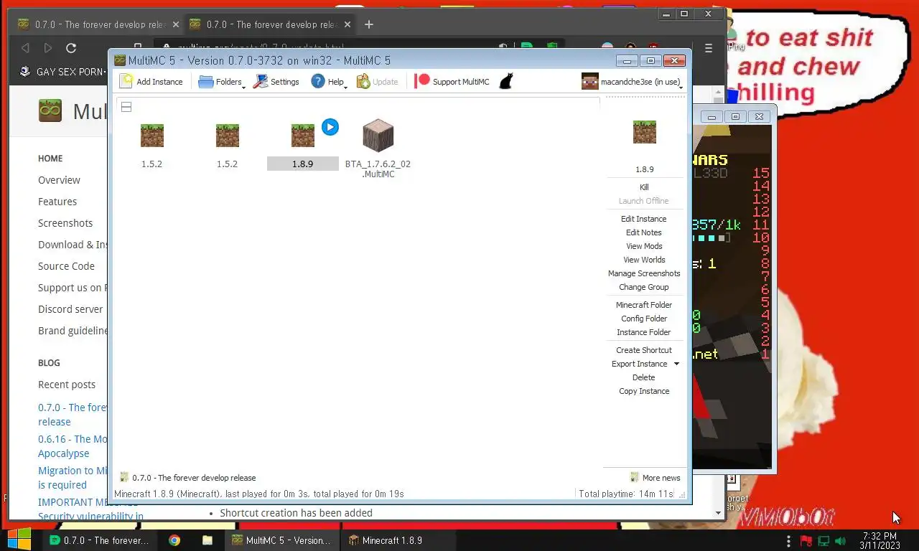Collapse the instance group with minus box

point(126,107)
